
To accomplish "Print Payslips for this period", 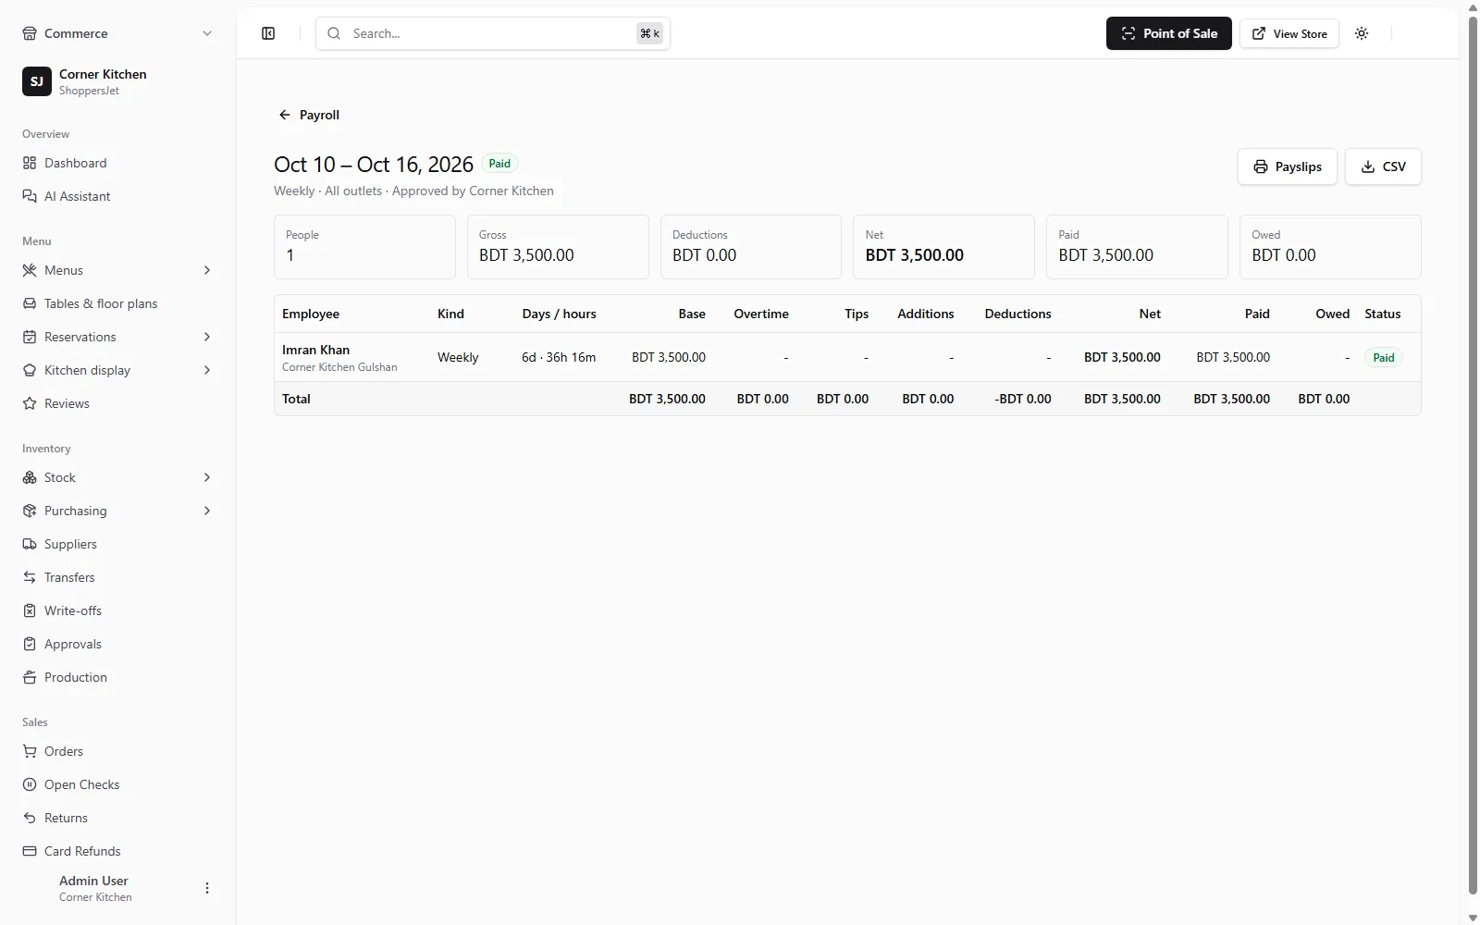I will pyautogui.click(x=1287, y=166).
